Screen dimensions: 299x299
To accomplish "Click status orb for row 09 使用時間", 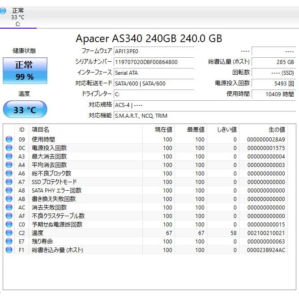I will tap(9, 139).
